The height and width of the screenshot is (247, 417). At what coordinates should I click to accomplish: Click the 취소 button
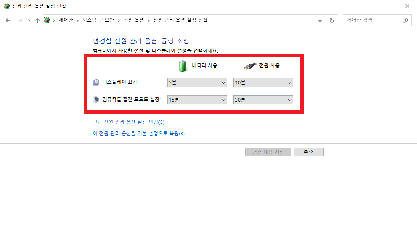[x=309, y=152]
